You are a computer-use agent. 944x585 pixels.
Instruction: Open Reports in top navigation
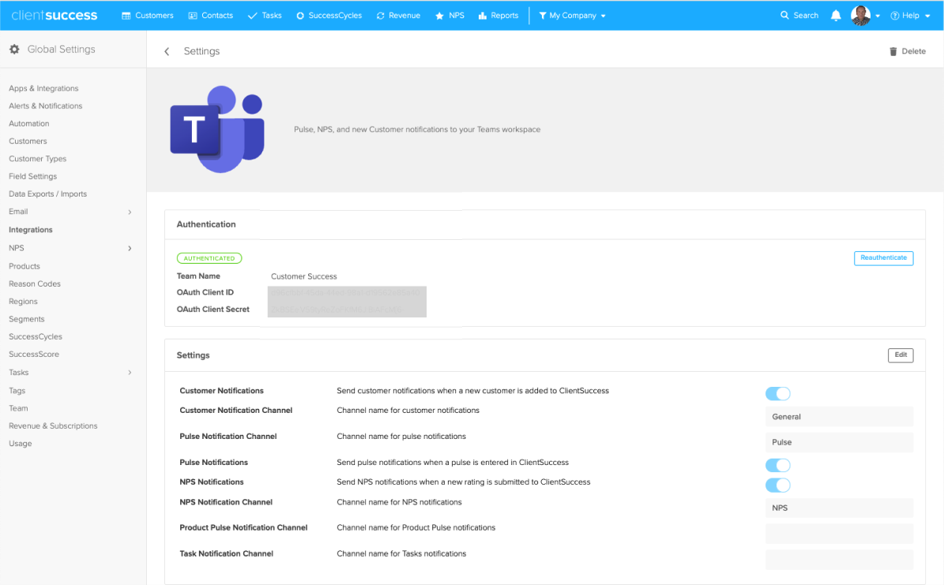pyautogui.click(x=498, y=16)
